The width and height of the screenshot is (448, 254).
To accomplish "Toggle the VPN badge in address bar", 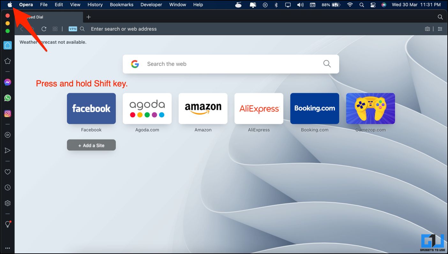I will pyautogui.click(x=73, y=29).
